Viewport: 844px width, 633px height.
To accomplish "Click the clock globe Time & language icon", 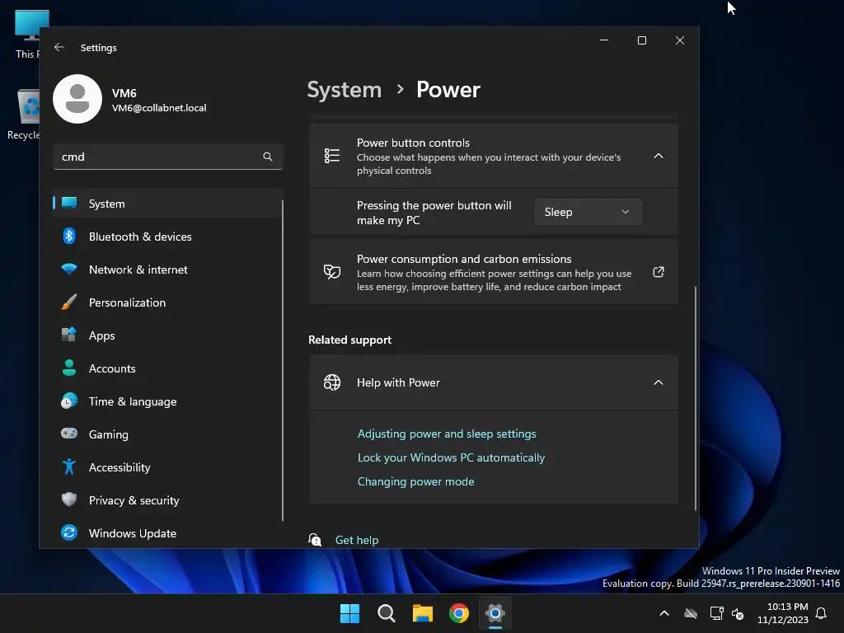I will click(x=69, y=401).
